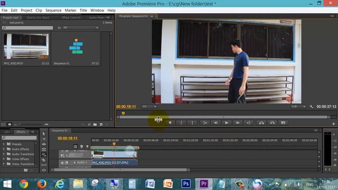Play the sequence in Program Monitor
This screenshot has width=338, height=190.
[227, 123]
